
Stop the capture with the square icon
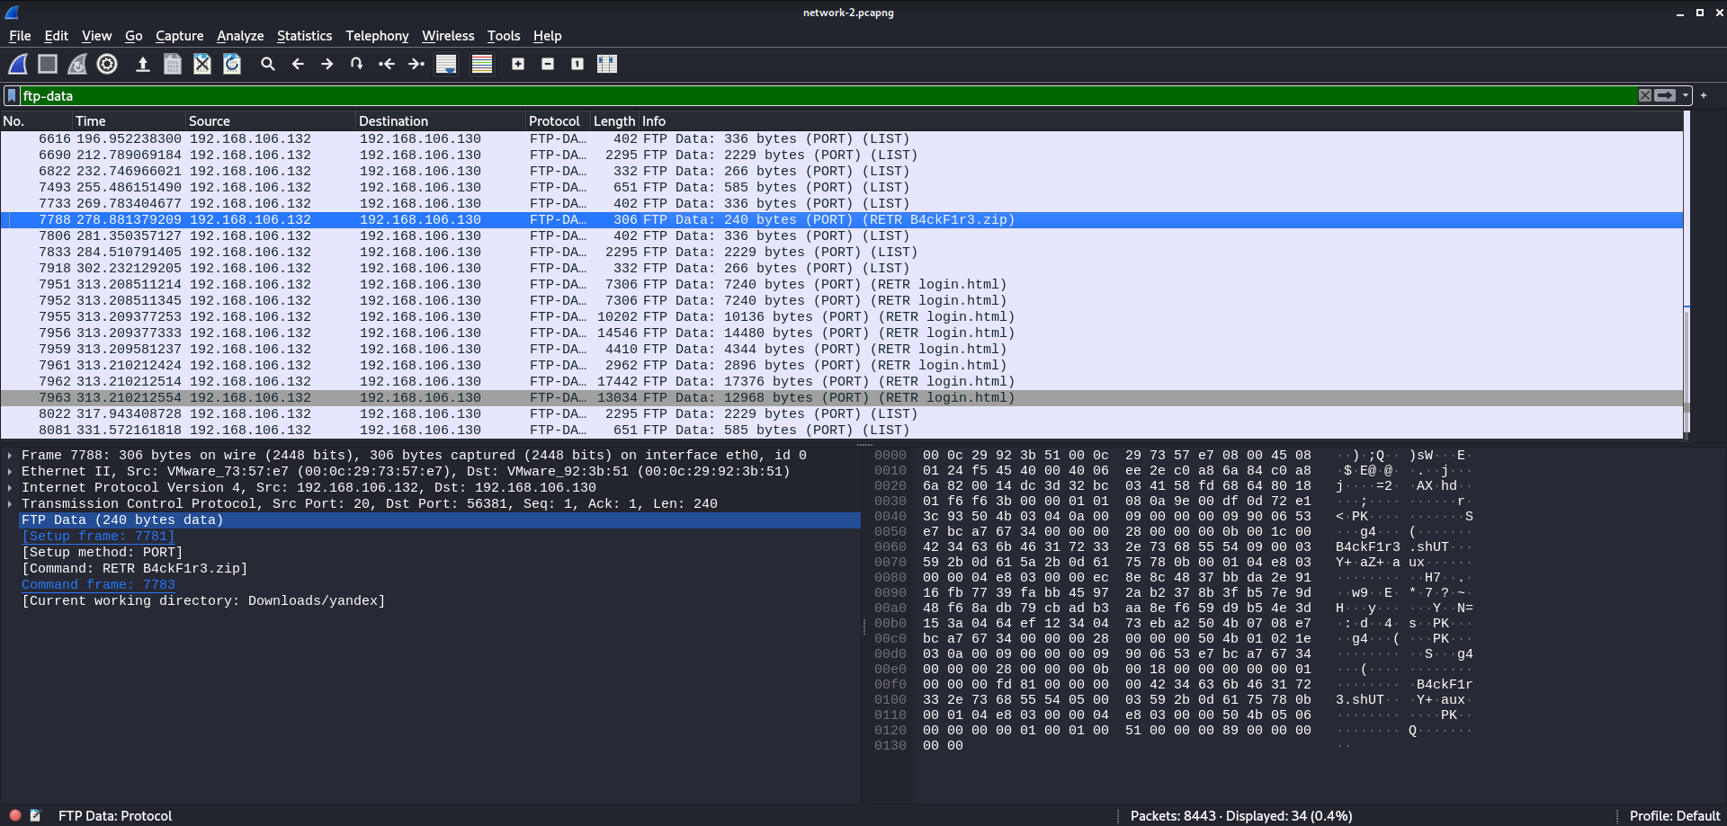(48, 64)
